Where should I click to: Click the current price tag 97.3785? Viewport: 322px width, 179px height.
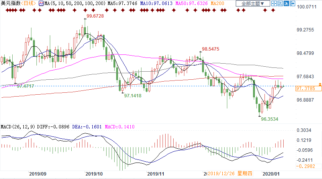click(306, 89)
